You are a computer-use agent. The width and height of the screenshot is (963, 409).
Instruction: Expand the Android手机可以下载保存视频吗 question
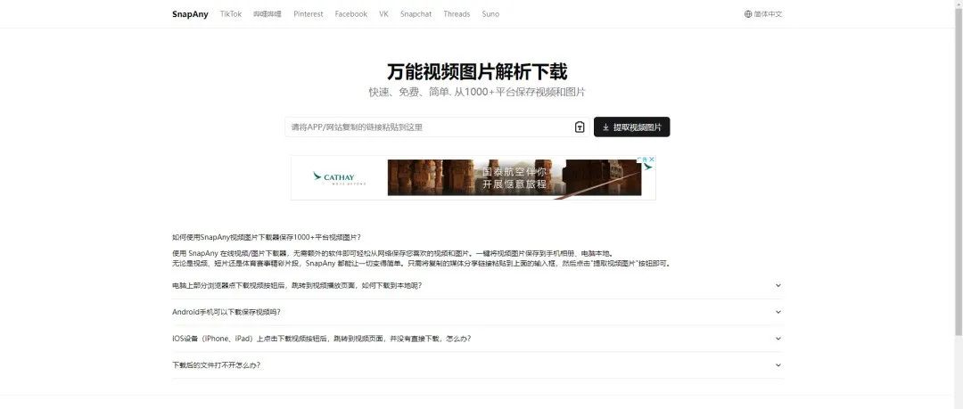(477, 312)
